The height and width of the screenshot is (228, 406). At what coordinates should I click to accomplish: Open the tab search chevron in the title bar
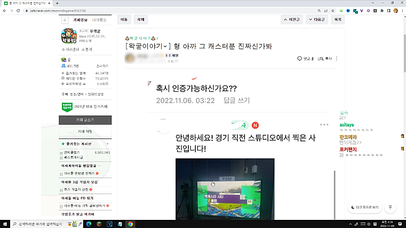click(373, 3)
